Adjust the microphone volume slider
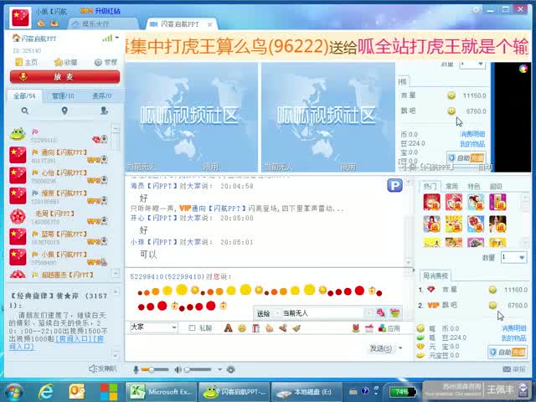 [x=155, y=369]
